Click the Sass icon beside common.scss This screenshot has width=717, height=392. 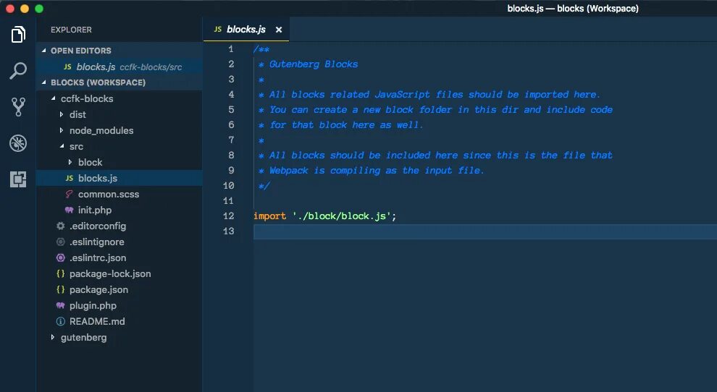pyautogui.click(x=69, y=194)
